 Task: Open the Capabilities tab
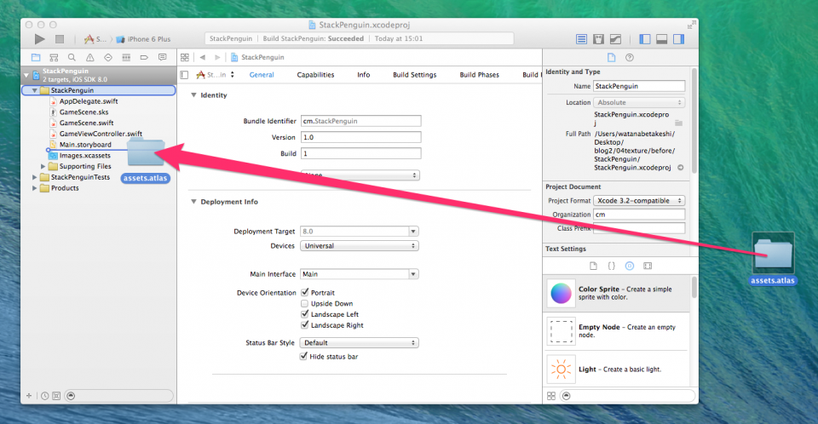pos(315,75)
